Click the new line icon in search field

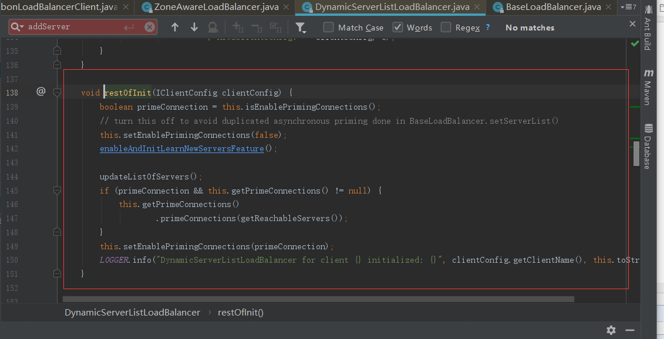click(129, 28)
